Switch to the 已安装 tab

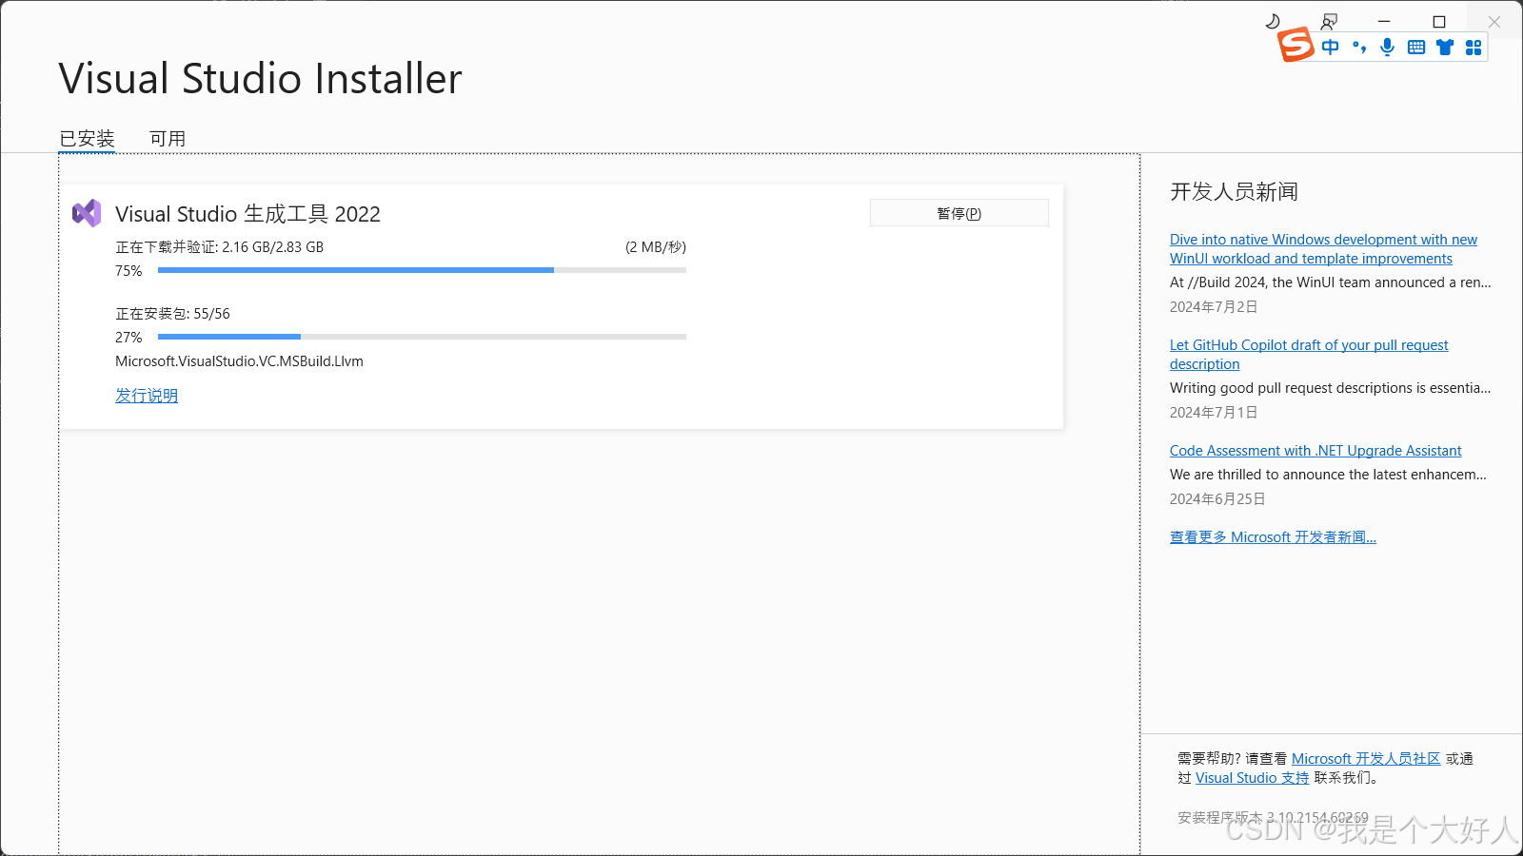tap(87, 139)
